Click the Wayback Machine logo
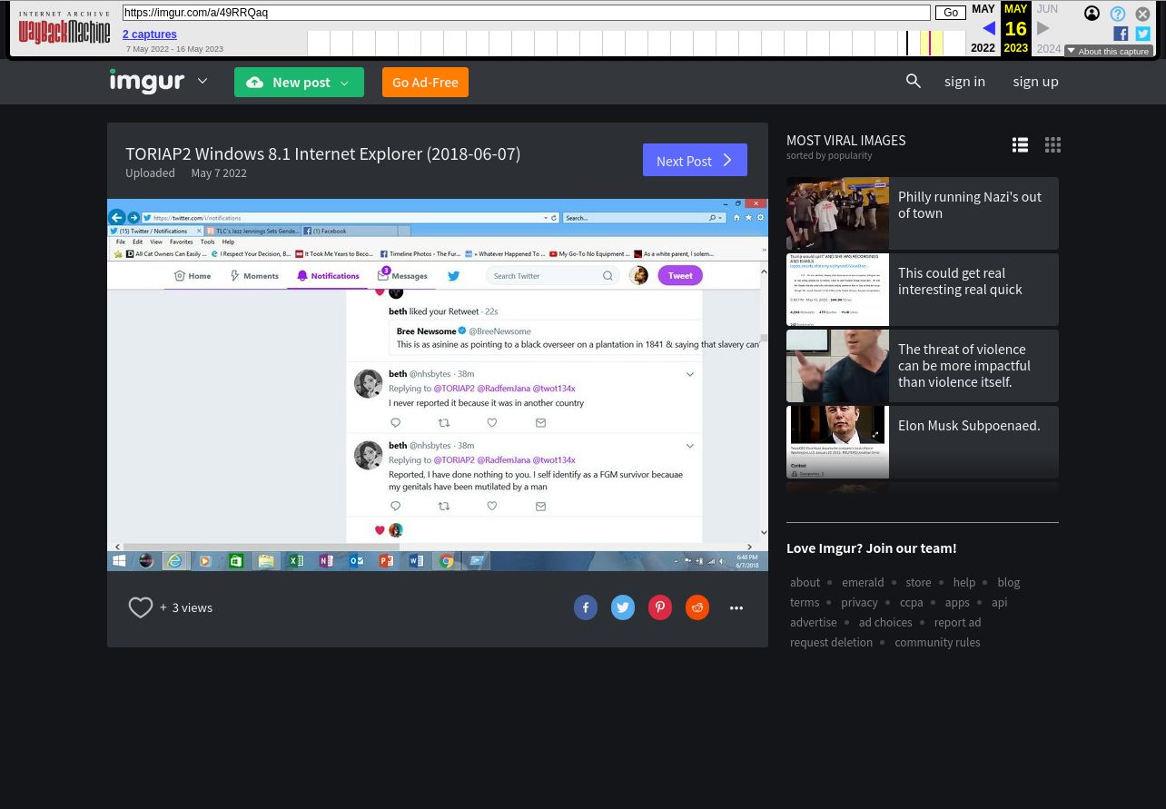The image size is (1166, 809). 64,28
